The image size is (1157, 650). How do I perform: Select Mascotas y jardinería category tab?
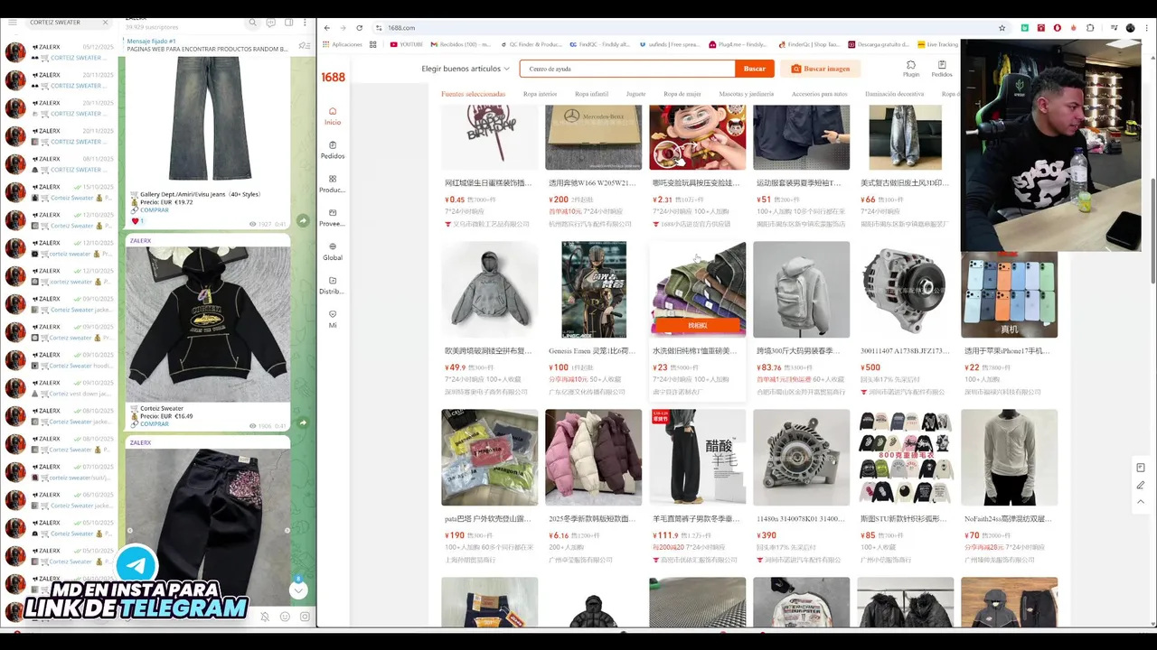(747, 94)
